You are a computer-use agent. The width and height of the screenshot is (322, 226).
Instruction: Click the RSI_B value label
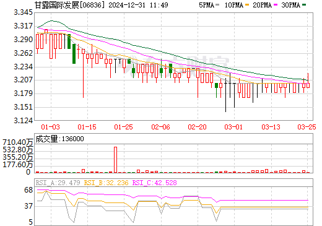pyautogui.click(x=106, y=183)
